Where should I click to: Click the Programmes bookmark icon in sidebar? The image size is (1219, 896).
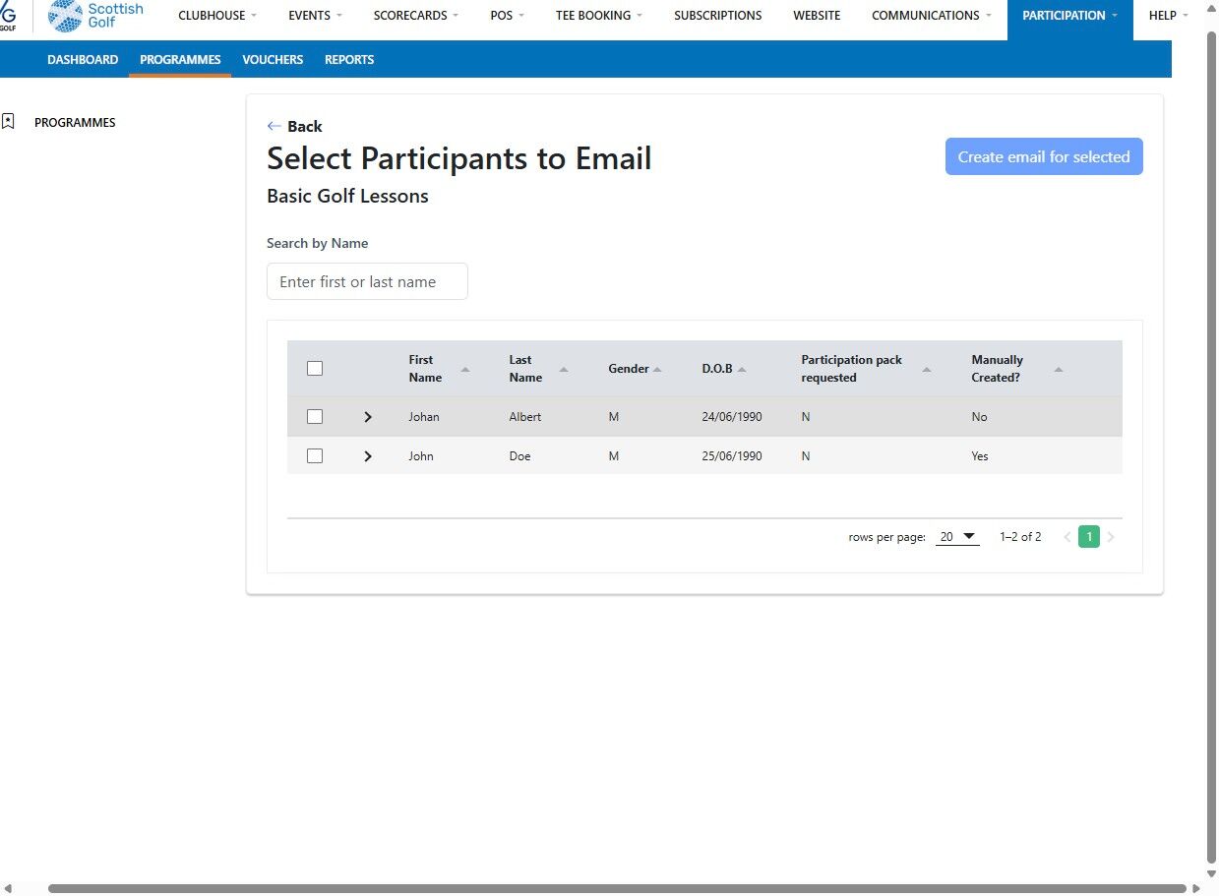tap(8, 122)
